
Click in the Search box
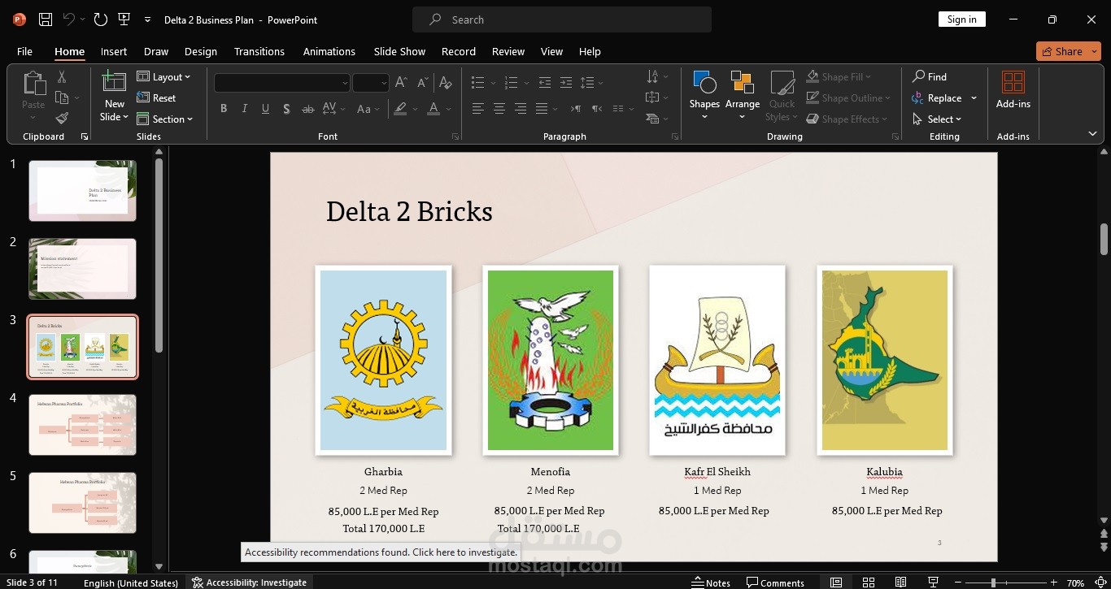click(x=562, y=19)
